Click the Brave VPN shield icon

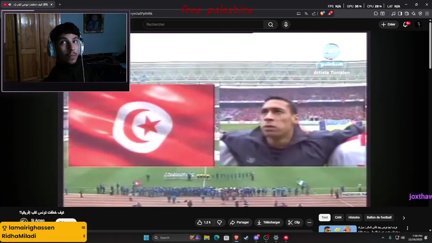tap(420, 13)
